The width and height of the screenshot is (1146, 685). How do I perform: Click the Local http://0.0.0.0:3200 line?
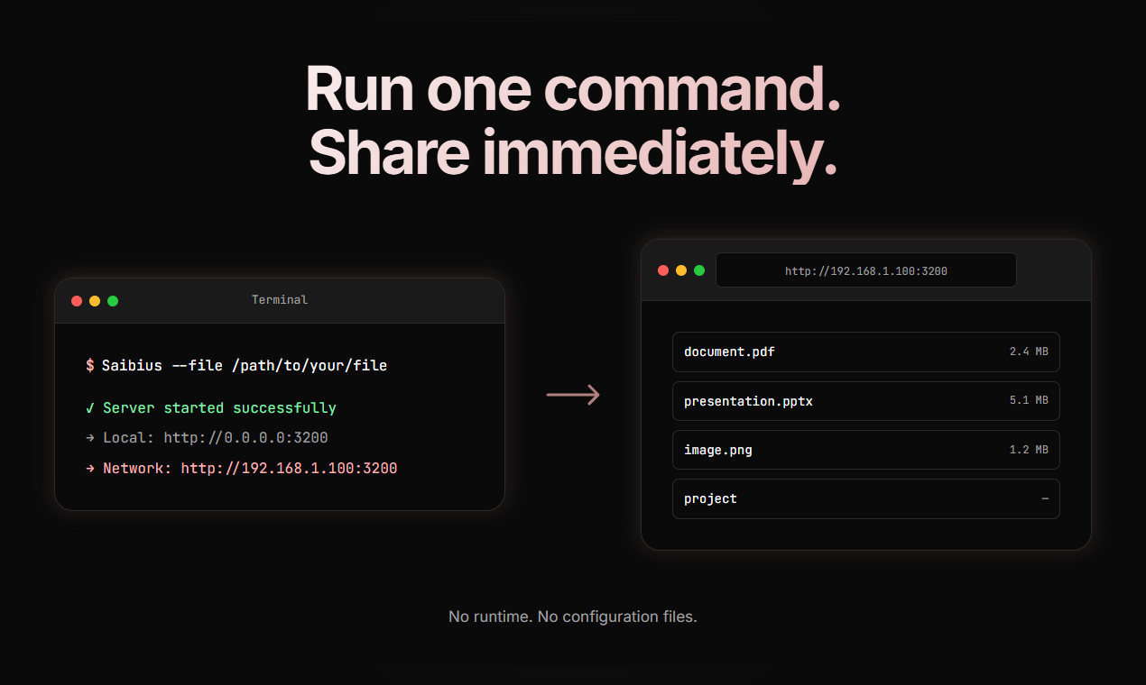207,438
